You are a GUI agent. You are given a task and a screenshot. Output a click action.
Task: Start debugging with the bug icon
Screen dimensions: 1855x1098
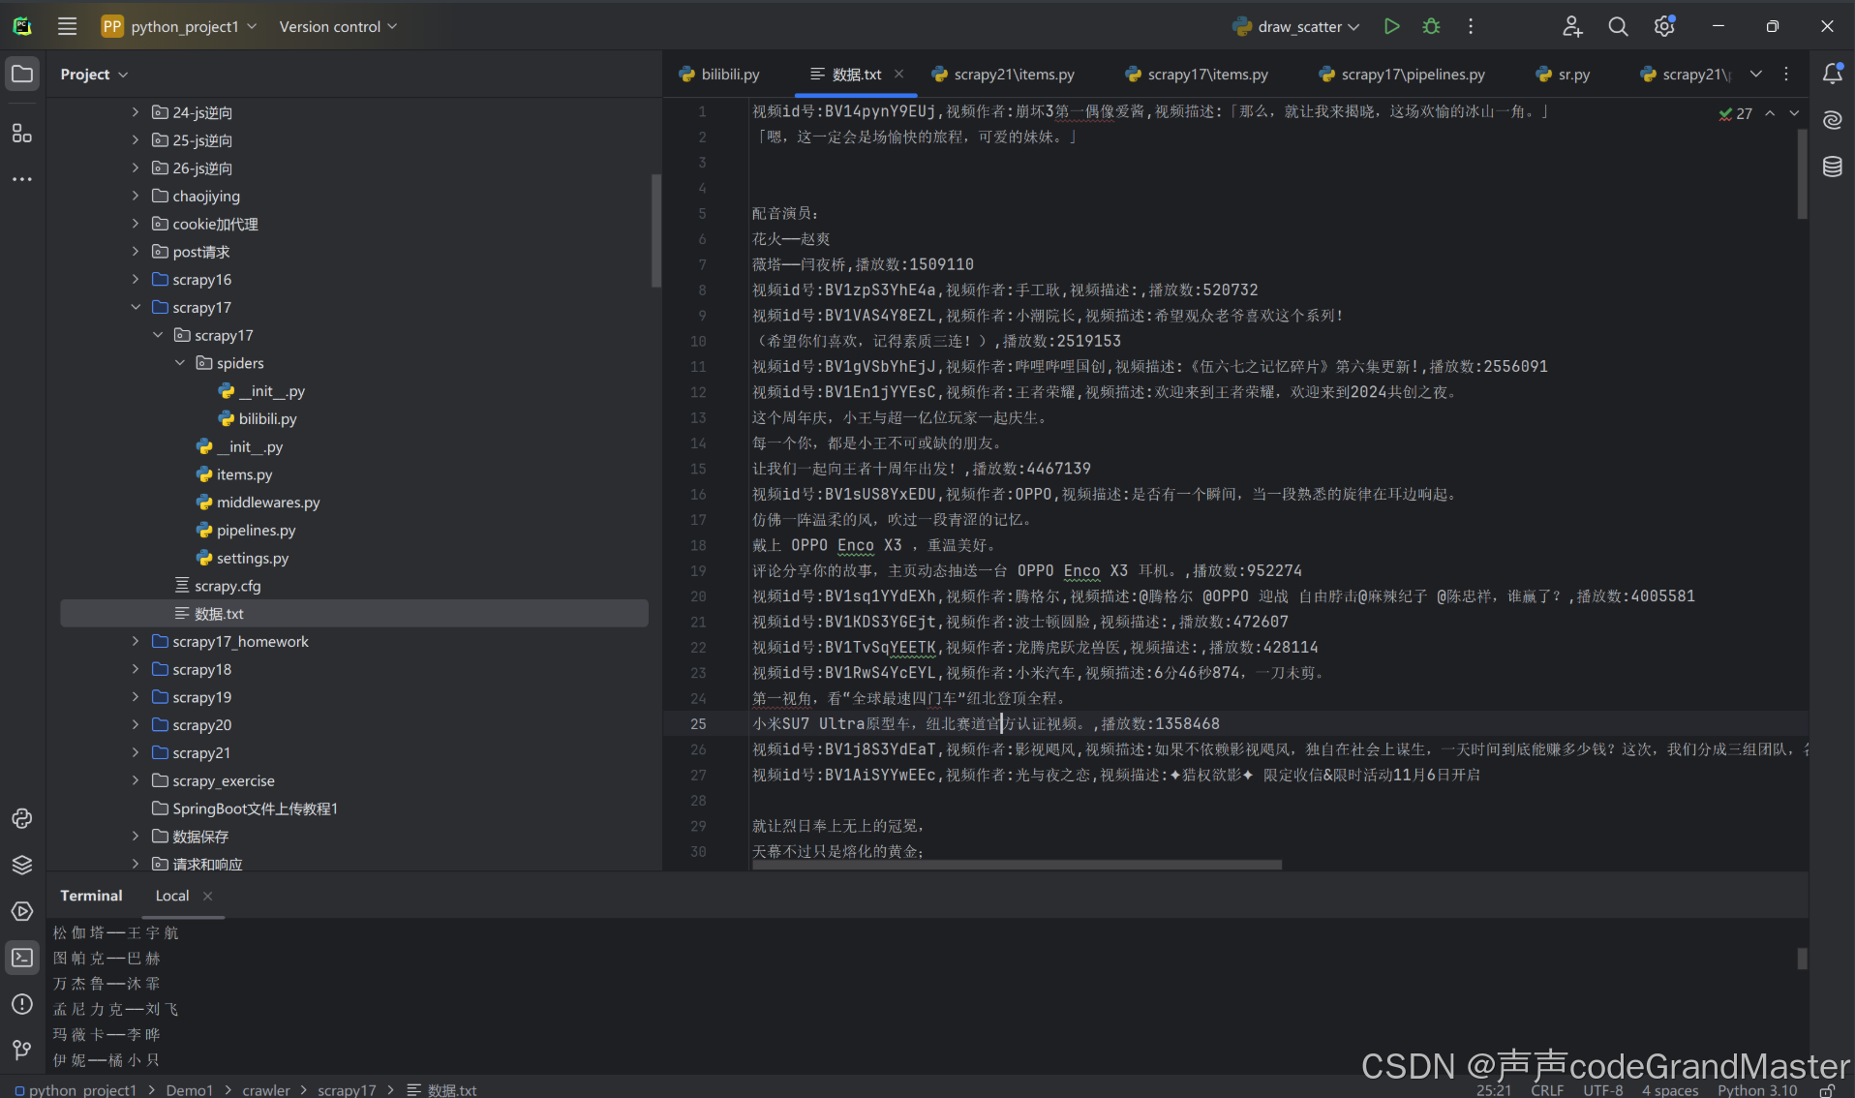[1431, 26]
